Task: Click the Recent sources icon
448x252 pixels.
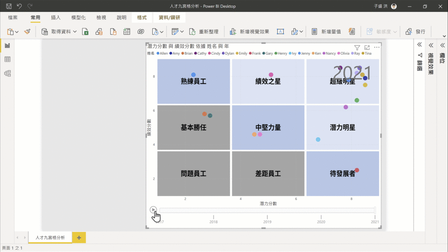Action: (x=155, y=31)
